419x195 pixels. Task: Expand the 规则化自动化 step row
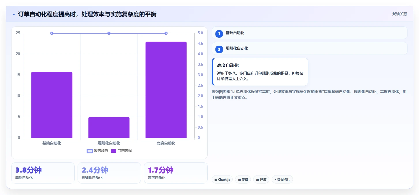(x=309, y=48)
